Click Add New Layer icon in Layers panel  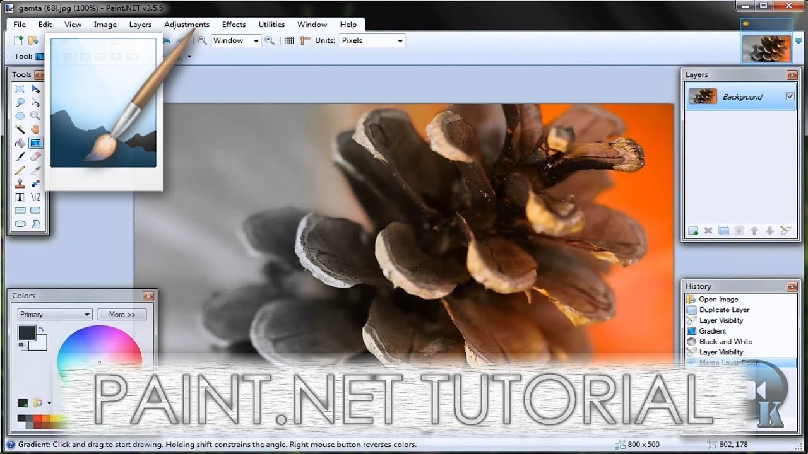click(693, 231)
